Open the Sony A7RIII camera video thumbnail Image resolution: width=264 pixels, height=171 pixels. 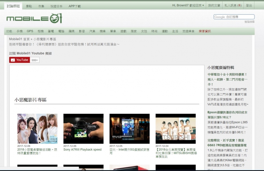click(83, 129)
